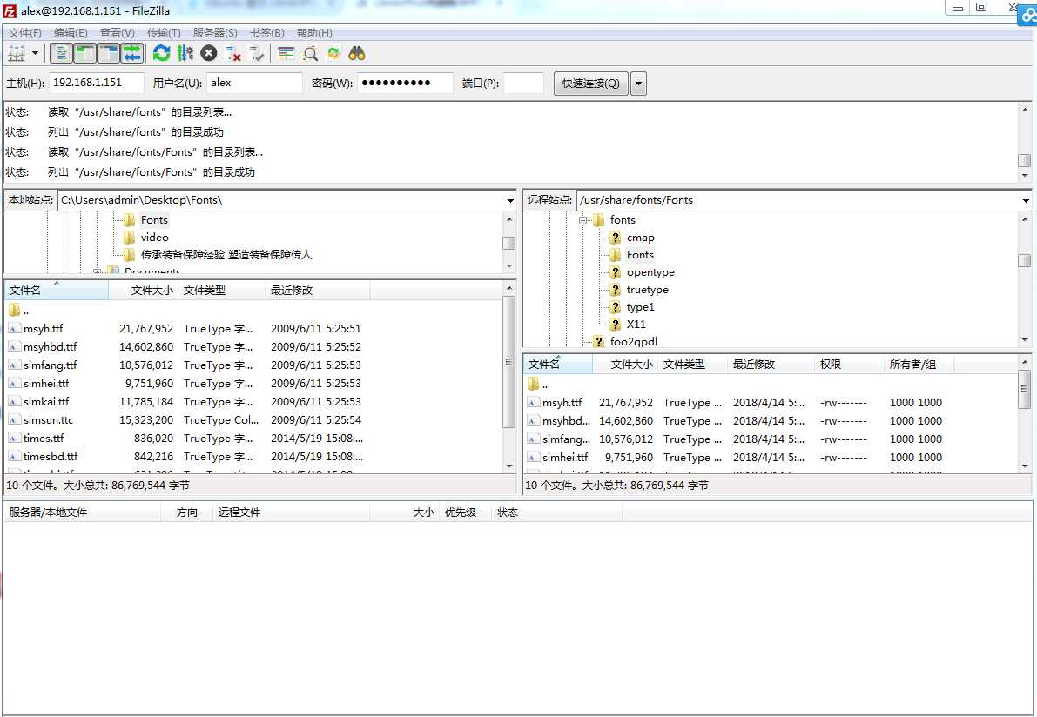Open Site Manager dropdown arrow in toolbar
The width and height of the screenshot is (1037, 717).
point(35,54)
